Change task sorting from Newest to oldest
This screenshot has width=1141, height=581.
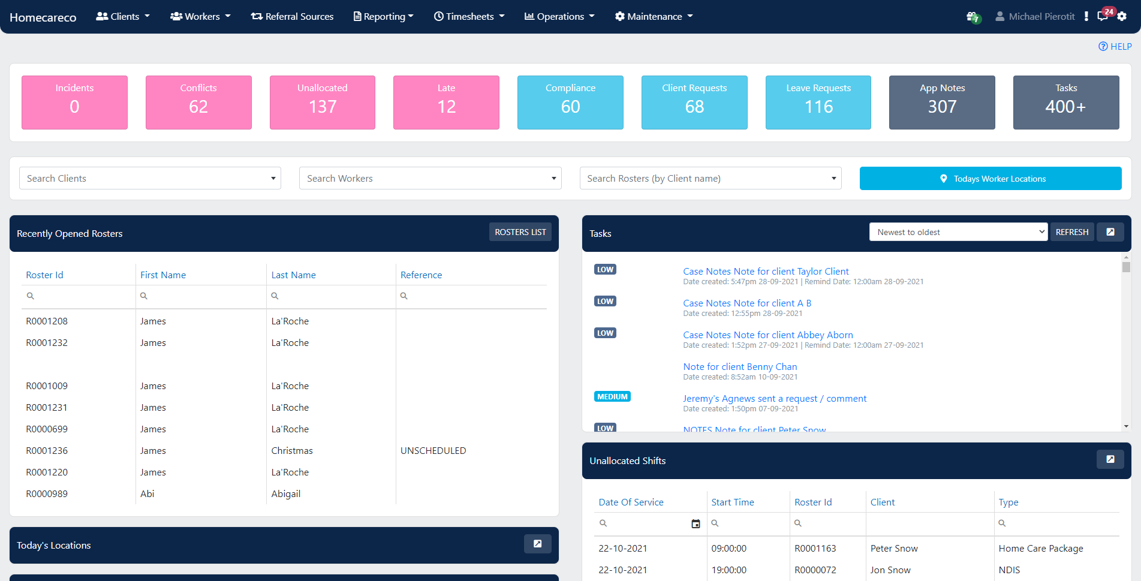[958, 231]
